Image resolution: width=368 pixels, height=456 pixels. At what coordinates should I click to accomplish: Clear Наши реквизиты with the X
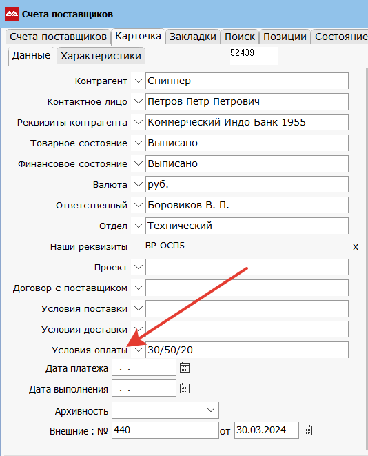click(356, 247)
